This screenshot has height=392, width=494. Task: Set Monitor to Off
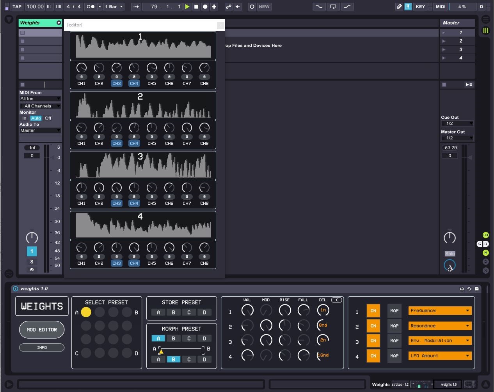click(48, 118)
